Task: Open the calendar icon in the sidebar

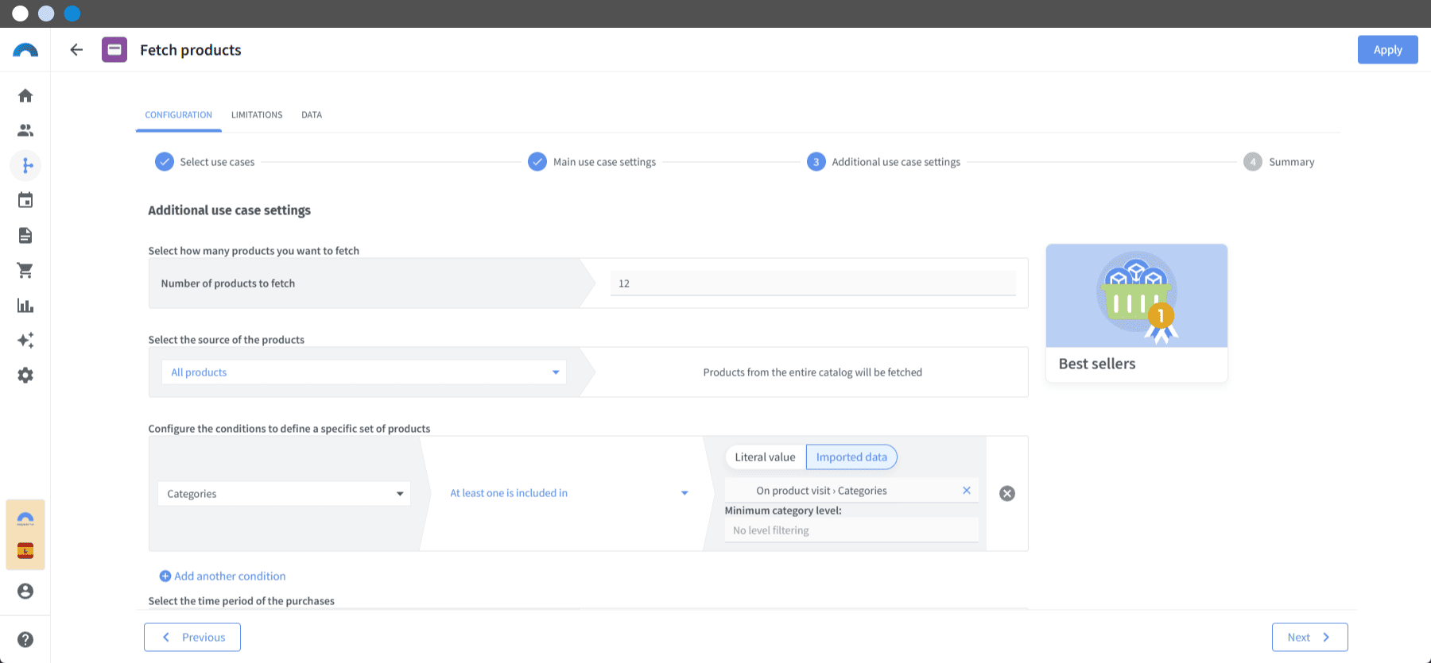Action: [25, 200]
